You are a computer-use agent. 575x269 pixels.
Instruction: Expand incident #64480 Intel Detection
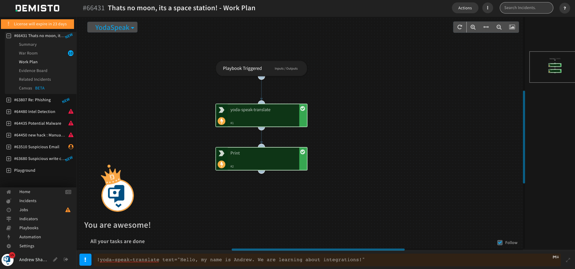(x=9, y=111)
